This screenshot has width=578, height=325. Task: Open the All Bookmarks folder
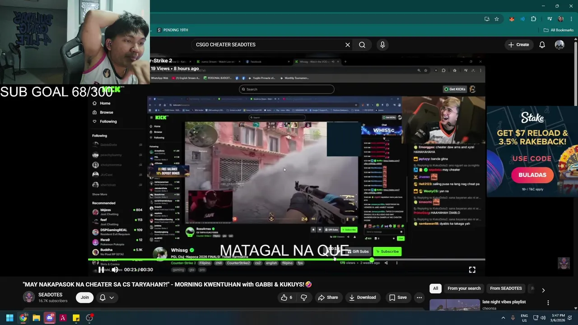559,30
